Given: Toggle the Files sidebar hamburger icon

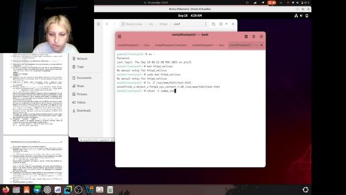Looking at the screenshot, I should [98, 24].
